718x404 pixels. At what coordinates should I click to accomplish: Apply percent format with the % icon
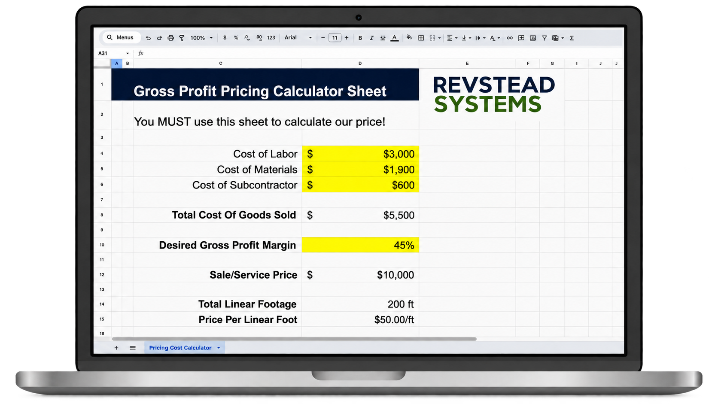tap(236, 38)
